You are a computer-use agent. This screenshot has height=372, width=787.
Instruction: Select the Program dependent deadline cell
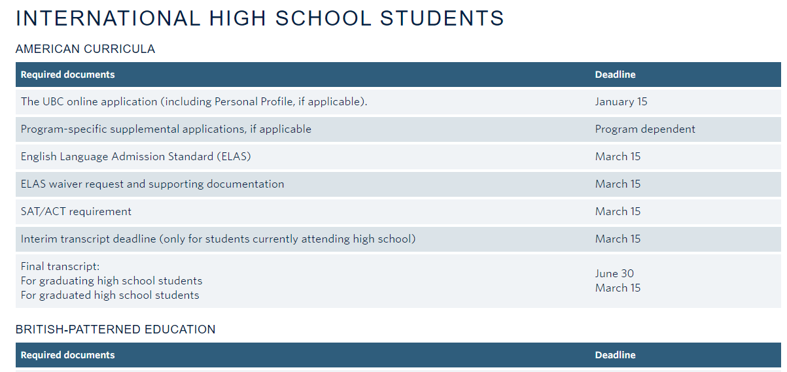coord(645,129)
